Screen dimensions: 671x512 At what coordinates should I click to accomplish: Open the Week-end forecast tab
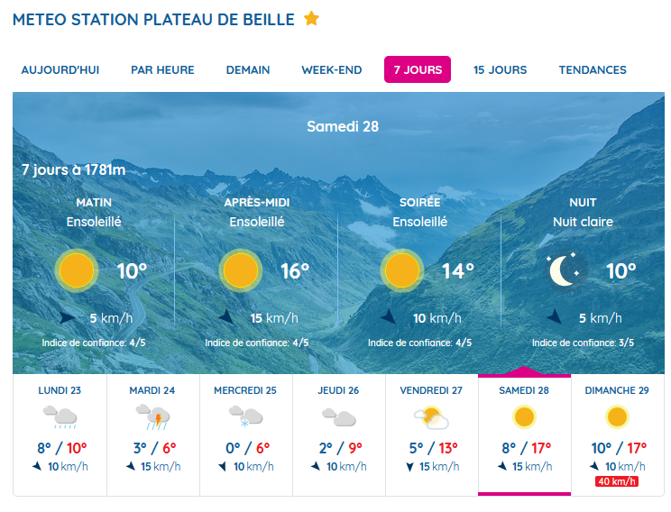(332, 70)
